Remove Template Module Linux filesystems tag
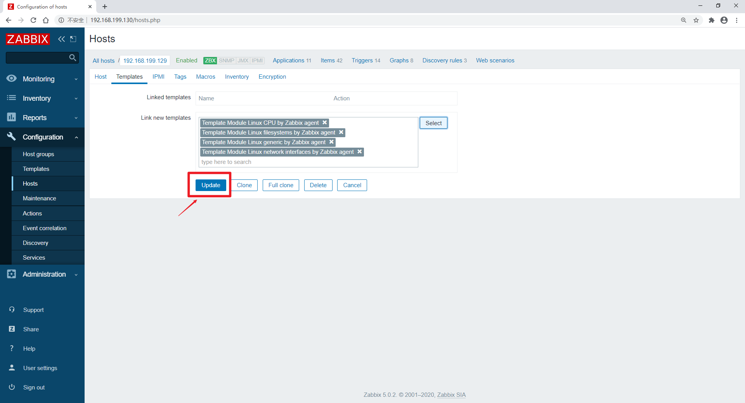Image resolution: width=745 pixels, height=403 pixels. [341, 132]
